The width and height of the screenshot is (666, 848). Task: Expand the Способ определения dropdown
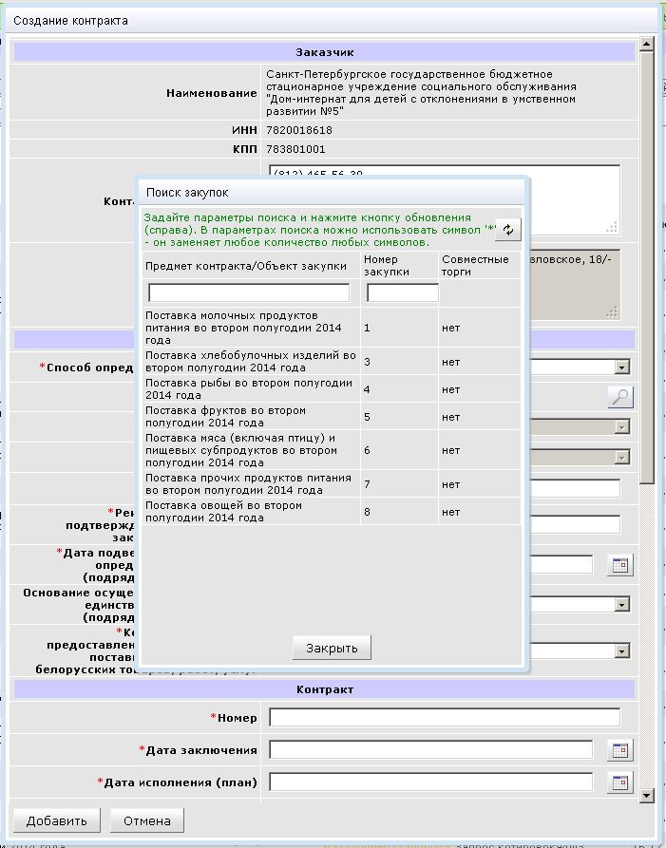pyautogui.click(x=622, y=367)
